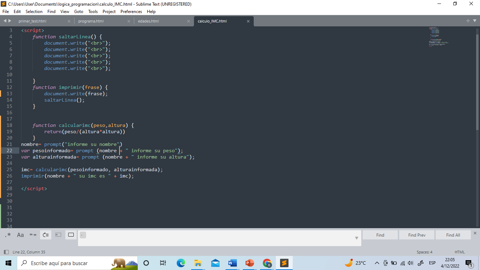Viewport: 480px width, 270px height.
Task: Click the word calcularimc on line 18
Action: point(75,125)
